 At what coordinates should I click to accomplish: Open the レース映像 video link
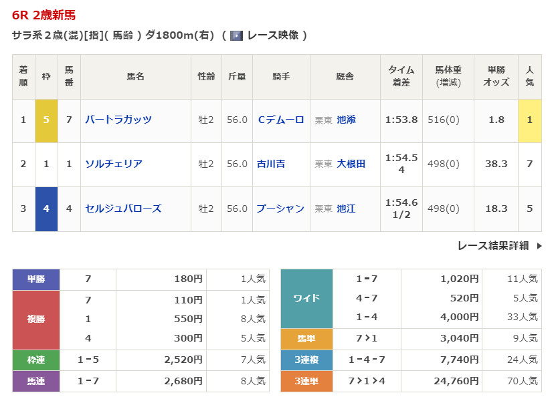274,35
